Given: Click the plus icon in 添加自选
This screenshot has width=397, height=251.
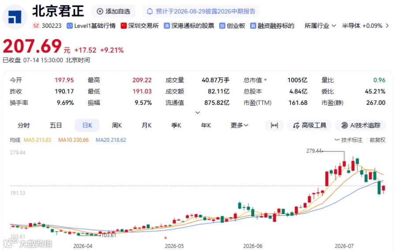Looking at the screenshot, I should pos(100,11).
